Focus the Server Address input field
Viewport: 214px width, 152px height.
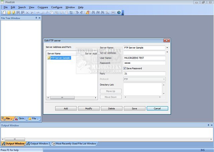pos(144,53)
